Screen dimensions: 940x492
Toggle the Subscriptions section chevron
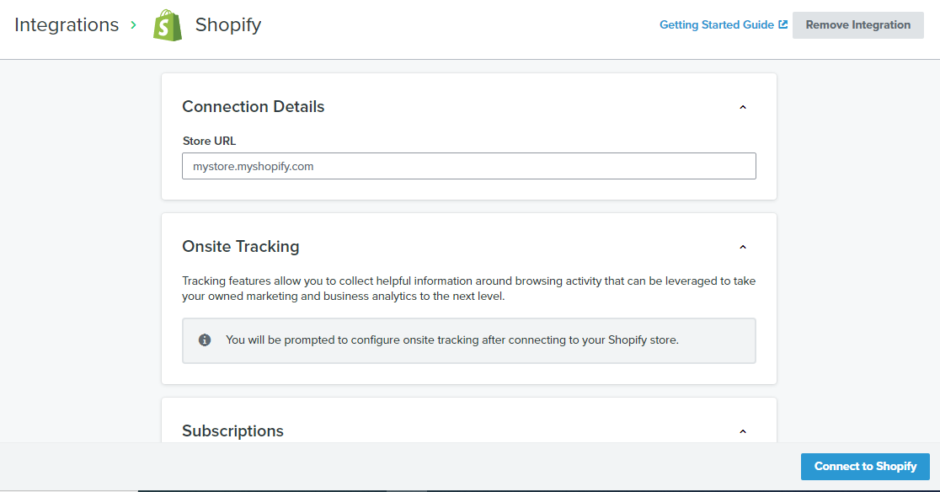[x=743, y=431]
